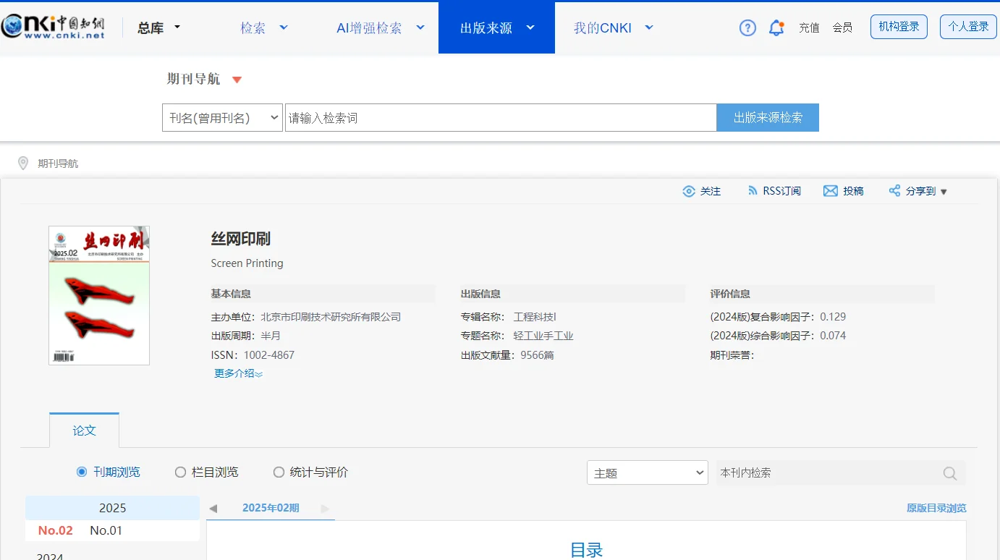Click the location pin beside 期刊导航
The image size is (1000, 560).
[22, 163]
